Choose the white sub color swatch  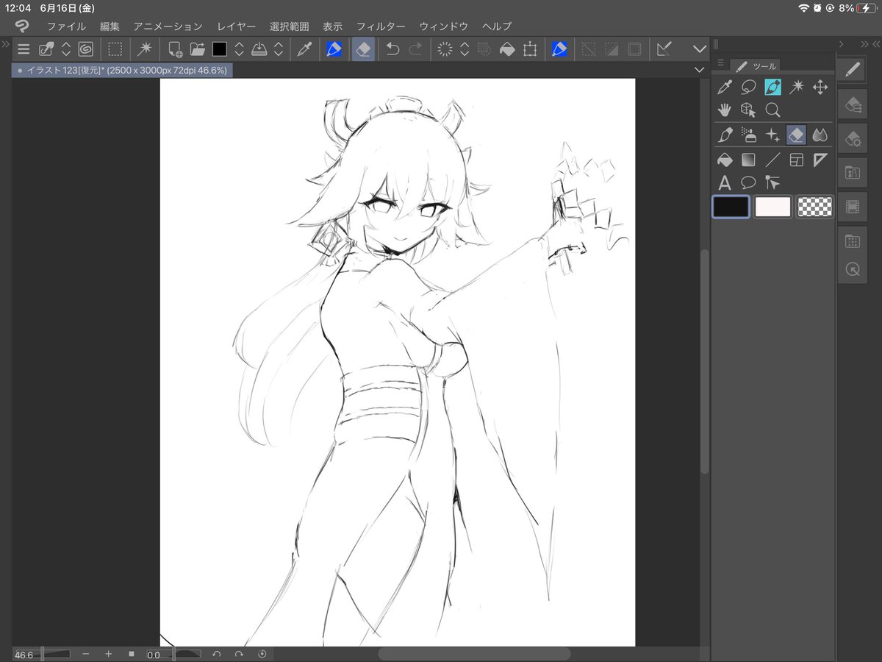click(772, 207)
